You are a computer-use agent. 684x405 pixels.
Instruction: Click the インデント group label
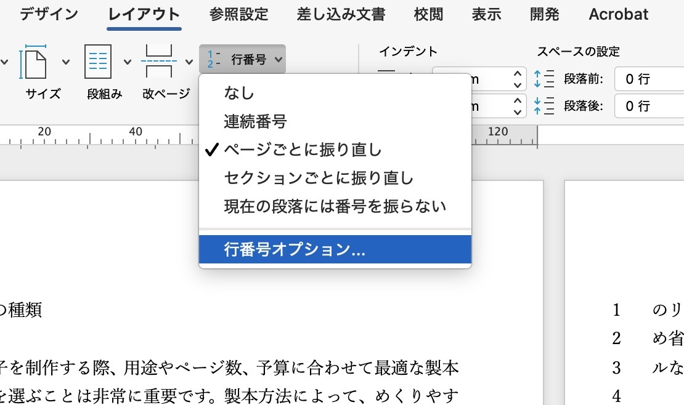tap(409, 52)
